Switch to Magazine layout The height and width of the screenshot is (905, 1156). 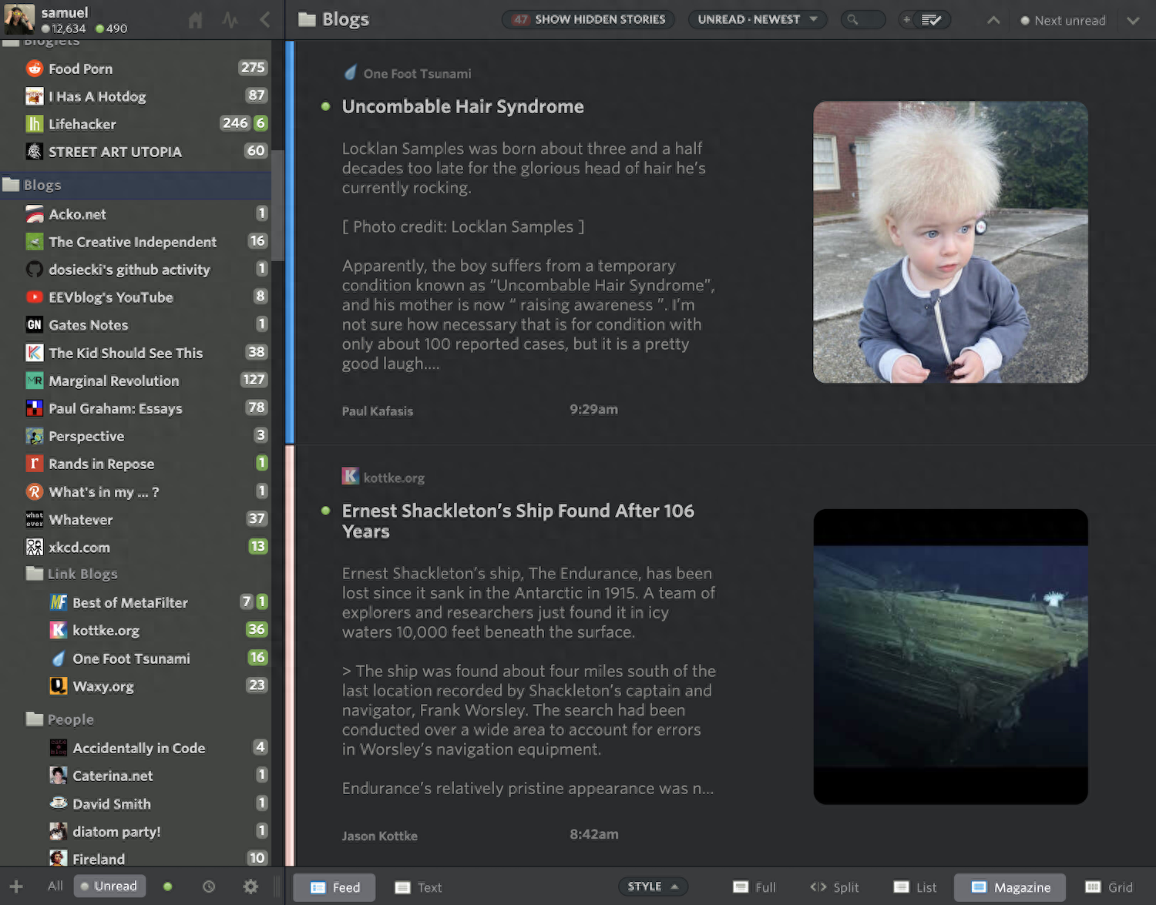(x=1010, y=887)
